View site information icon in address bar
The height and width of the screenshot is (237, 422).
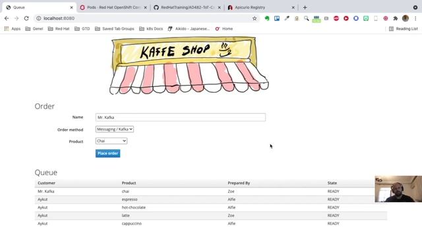coord(39,18)
